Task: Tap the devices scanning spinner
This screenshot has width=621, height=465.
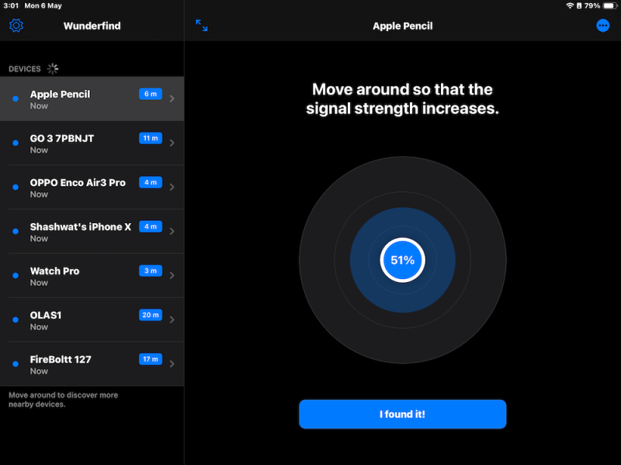Action: [x=53, y=69]
